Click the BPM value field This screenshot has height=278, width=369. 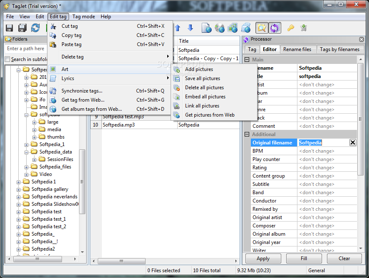327,151
